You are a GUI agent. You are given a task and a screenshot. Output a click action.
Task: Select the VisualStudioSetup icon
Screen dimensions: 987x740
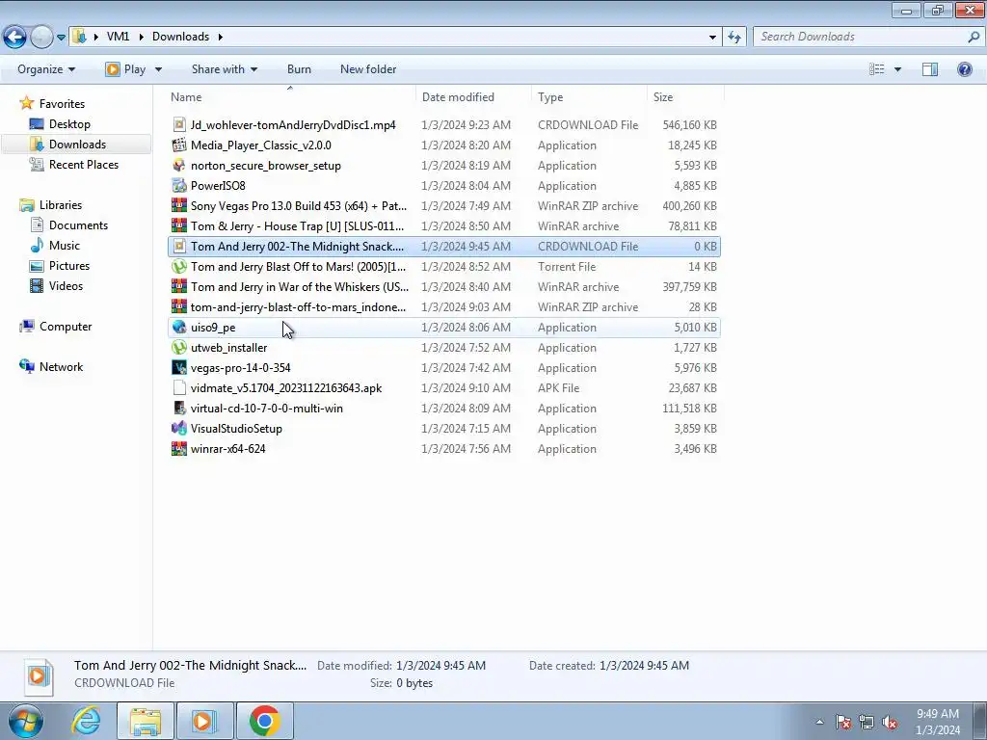[x=179, y=428]
